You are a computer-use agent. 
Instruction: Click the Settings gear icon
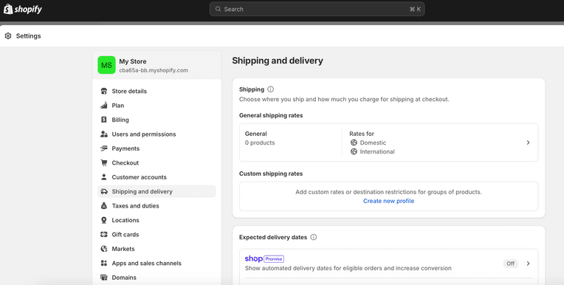tap(8, 36)
